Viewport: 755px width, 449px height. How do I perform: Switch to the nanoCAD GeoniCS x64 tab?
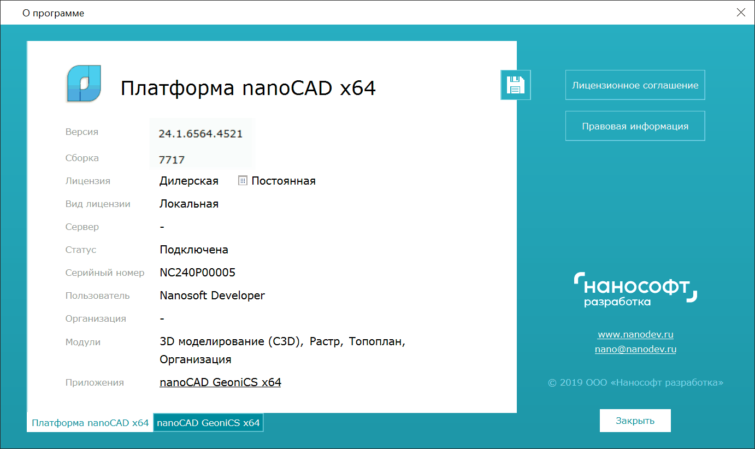208,422
